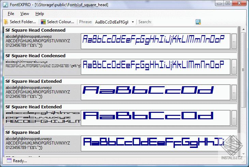The width and height of the screenshot is (249, 167).
Task: Click the FontEXPRO app icon in title bar
Action: pos(6,5)
